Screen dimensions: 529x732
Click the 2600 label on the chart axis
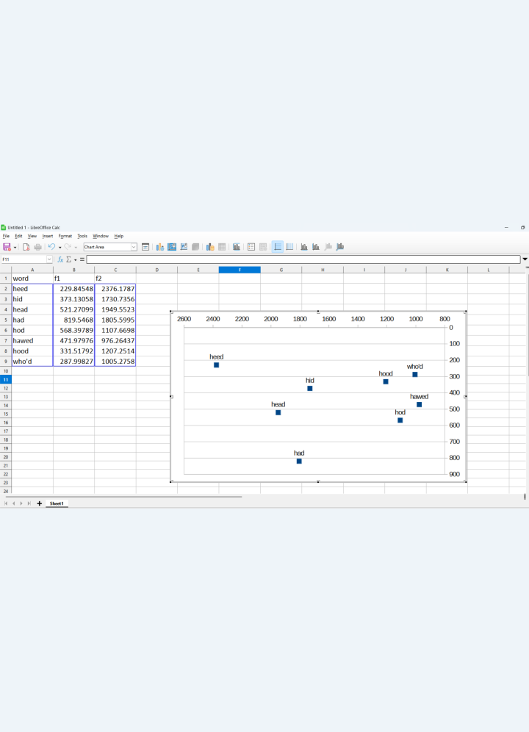coord(184,319)
